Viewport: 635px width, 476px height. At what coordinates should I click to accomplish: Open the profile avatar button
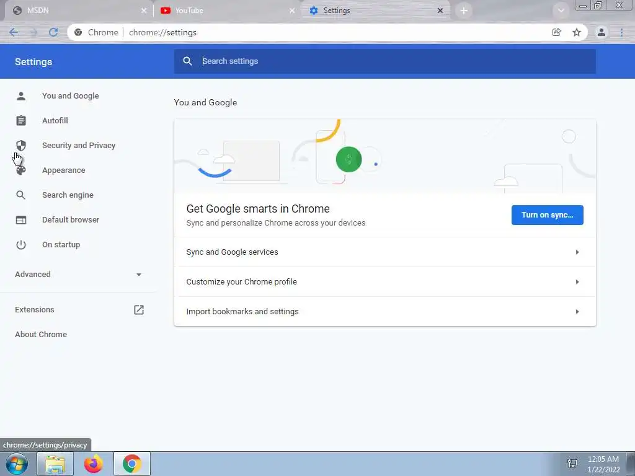(602, 32)
